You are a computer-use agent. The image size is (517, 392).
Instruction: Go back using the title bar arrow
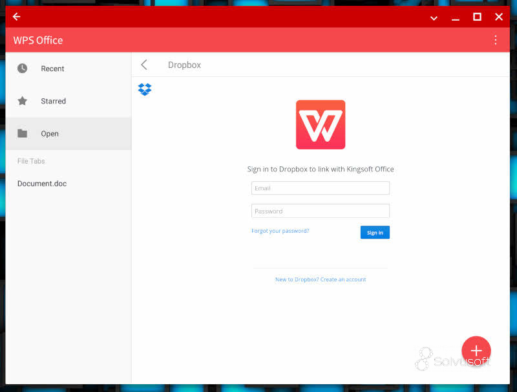[x=17, y=17]
